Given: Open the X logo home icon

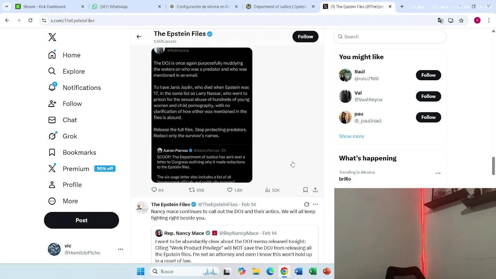Looking at the screenshot, I should (x=52, y=37).
